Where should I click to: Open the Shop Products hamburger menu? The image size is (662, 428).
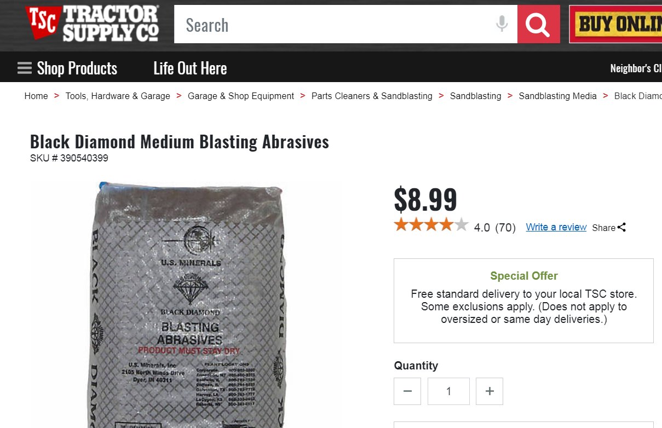click(67, 68)
